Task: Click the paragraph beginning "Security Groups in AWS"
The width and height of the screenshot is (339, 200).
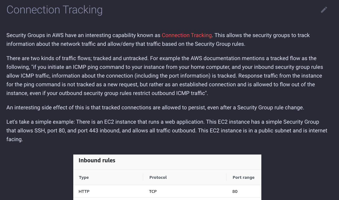Action: [158, 40]
